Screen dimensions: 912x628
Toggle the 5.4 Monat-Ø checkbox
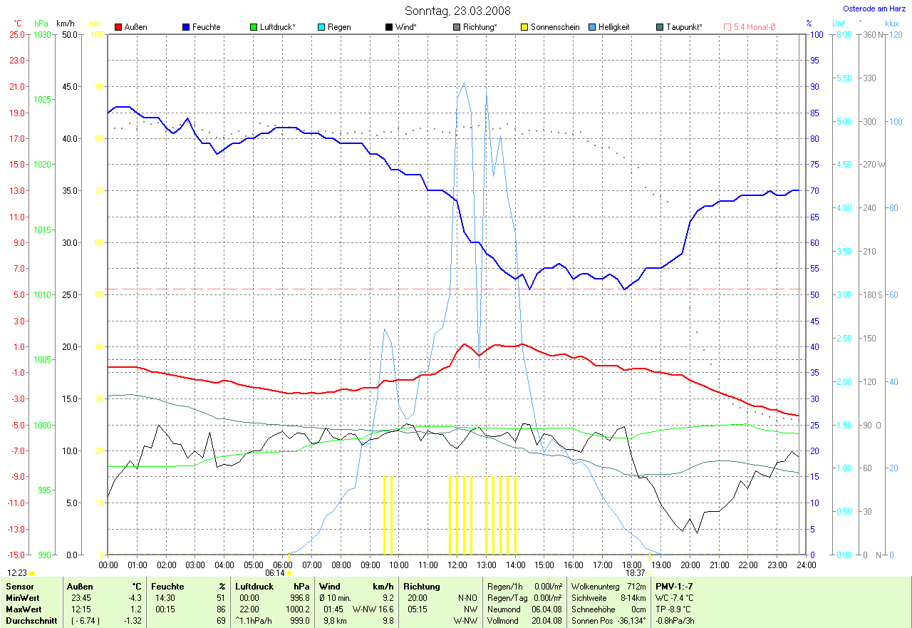727,27
